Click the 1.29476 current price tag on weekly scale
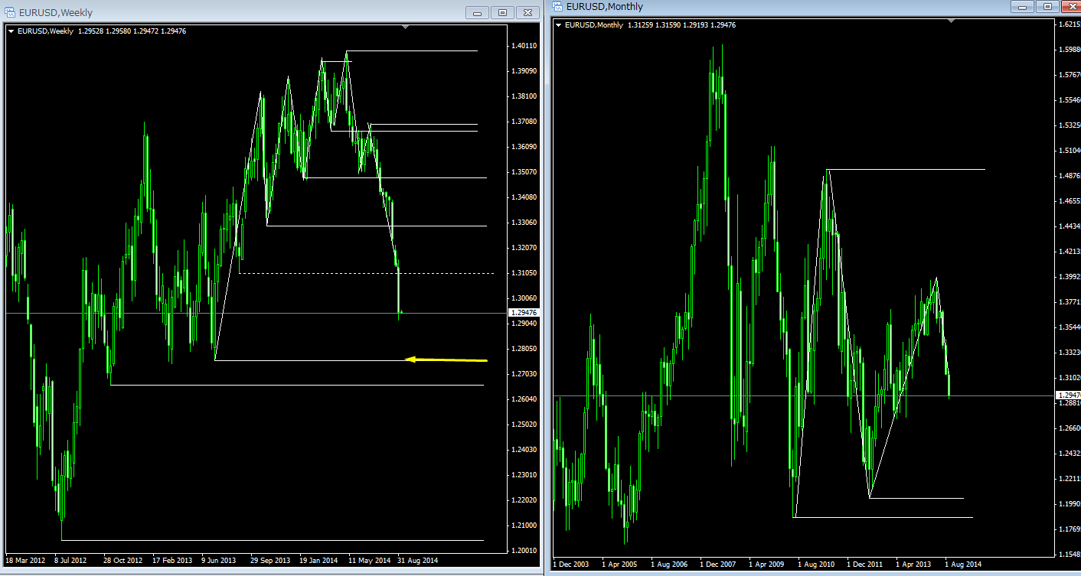 coord(524,313)
